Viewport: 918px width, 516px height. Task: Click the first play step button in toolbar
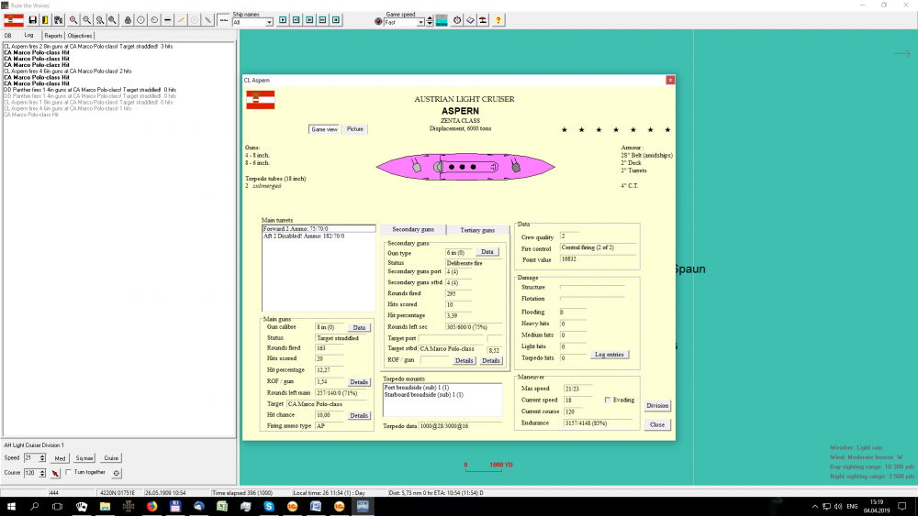pos(283,20)
